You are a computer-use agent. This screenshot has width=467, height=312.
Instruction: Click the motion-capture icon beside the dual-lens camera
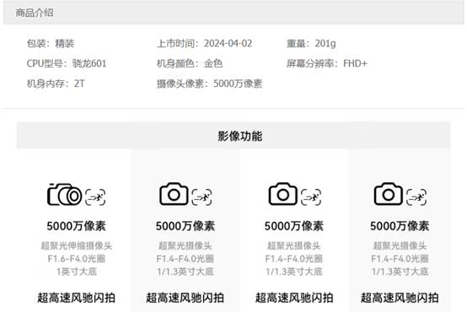tap(95, 197)
